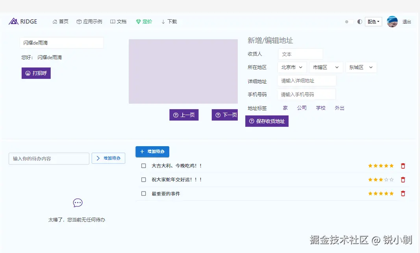The height and width of the screenshot is (253, 420).
Task: Click the 打招呼 greet button
Action: 36,73
